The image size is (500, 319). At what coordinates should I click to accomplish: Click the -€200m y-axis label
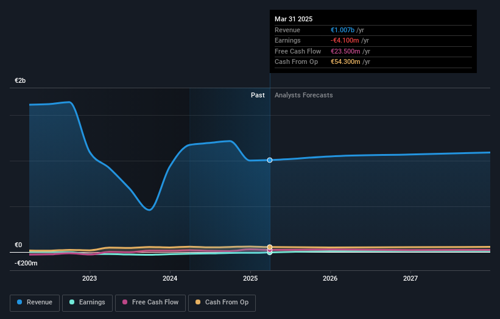[26, 263]
